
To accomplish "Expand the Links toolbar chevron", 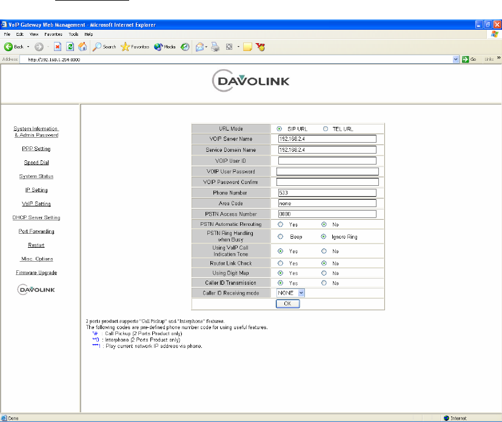I will pos(498,58).
